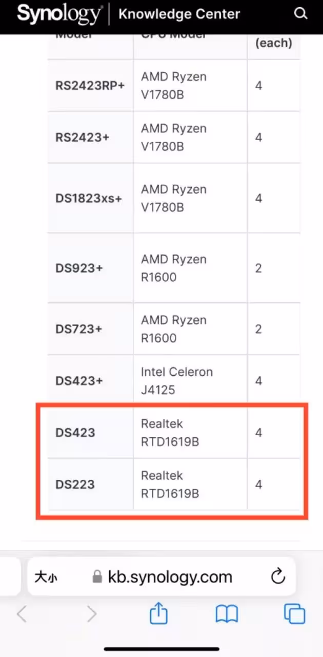Tap the padlock icon in address bar
Viewport: 323px width, 657px height.
point(97,577)
